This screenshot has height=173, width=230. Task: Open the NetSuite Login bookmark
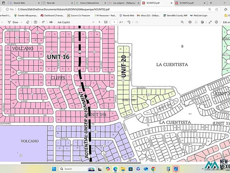pyautogui.click(x=198, y=16)
